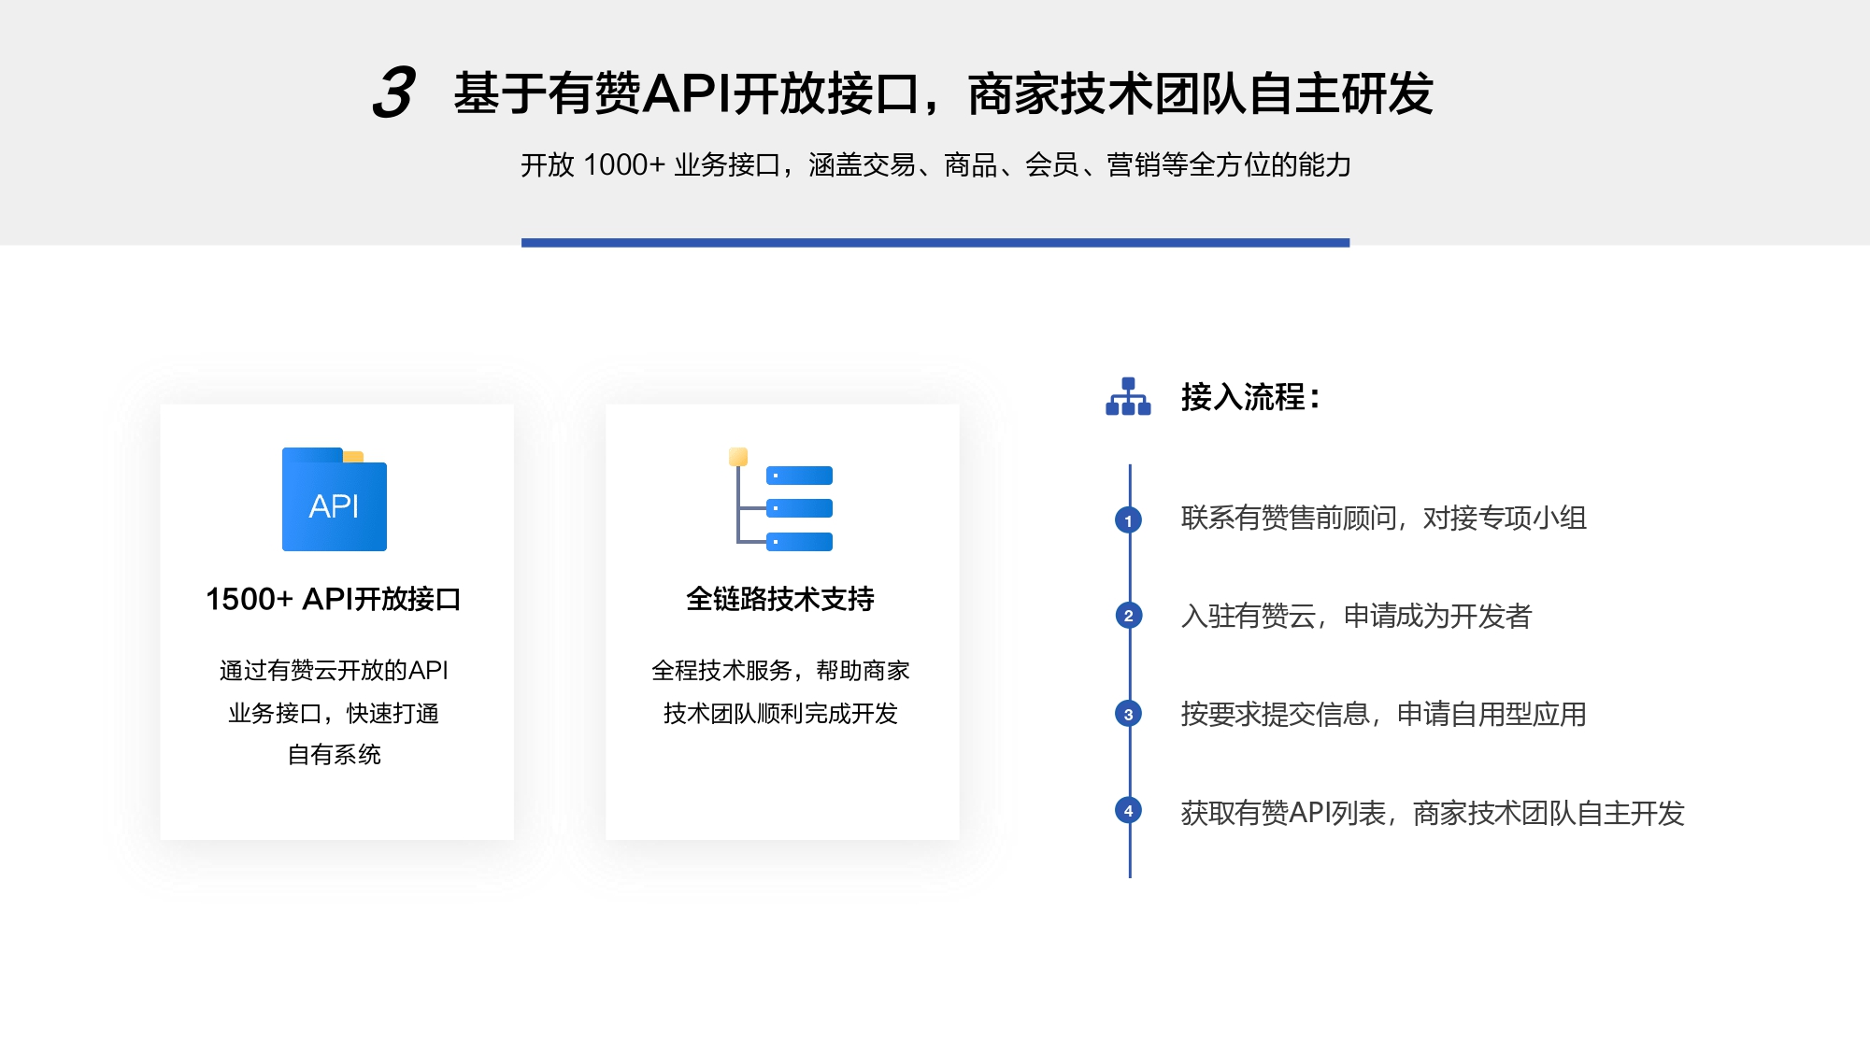The height and width of the screenshot is (1052, 1870).
Task: Click the large number 3 heading
Action: pyautogui.click(x=393, y=93)
